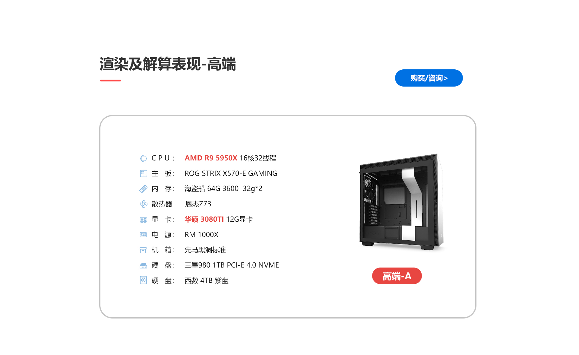Click the case box icon beside 机箱

(143, 250)
